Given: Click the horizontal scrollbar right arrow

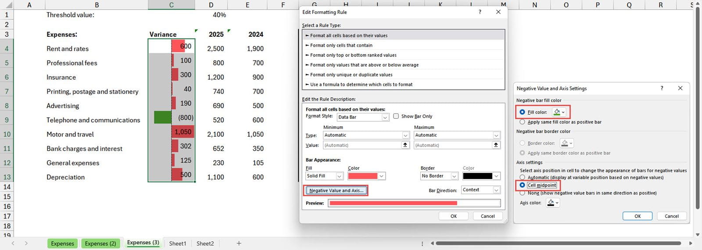Looking at the screenshot, I should [x=691, y=243].
